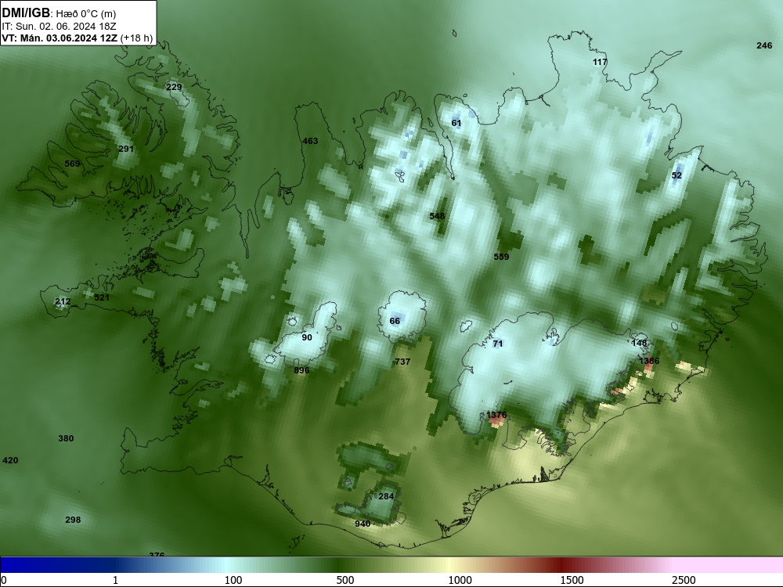
Task: Click the offshore value 420
Action: pyautogui.click(x=10, y=460)
